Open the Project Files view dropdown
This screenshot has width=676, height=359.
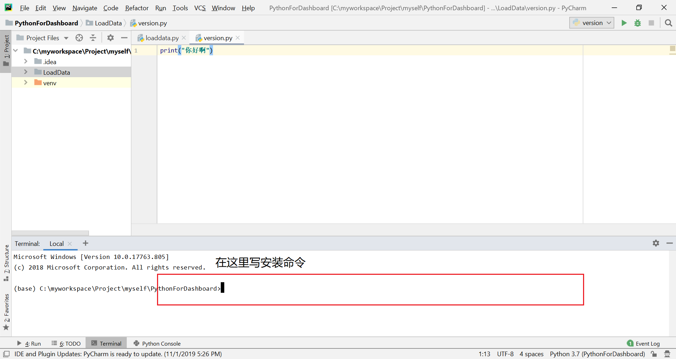point(42,38)
